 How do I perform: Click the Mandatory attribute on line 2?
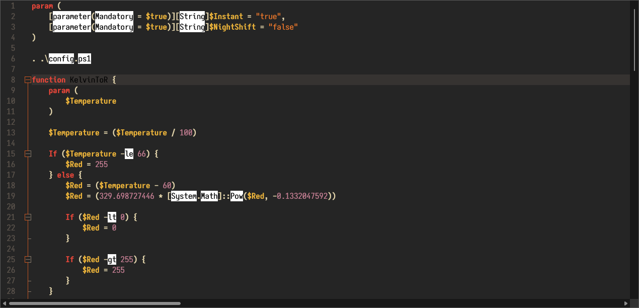(x=114, y=16)
